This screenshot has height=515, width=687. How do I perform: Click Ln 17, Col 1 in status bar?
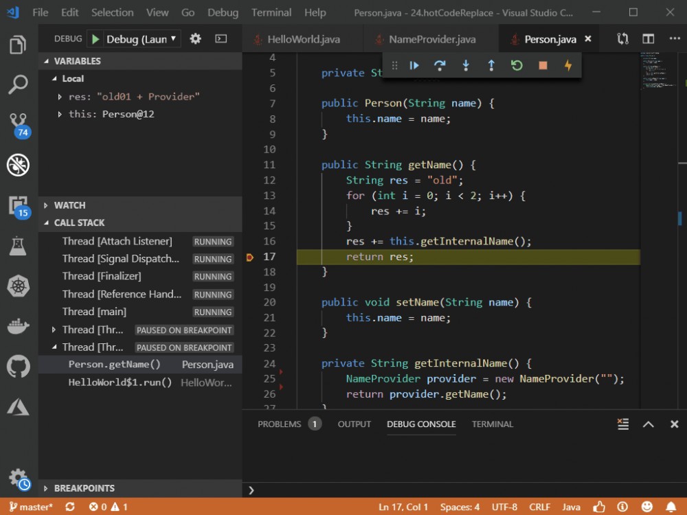(403, 507)
